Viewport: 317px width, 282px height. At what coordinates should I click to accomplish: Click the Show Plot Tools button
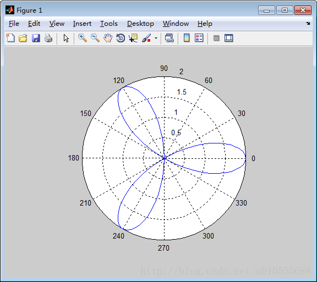(228, 38)
